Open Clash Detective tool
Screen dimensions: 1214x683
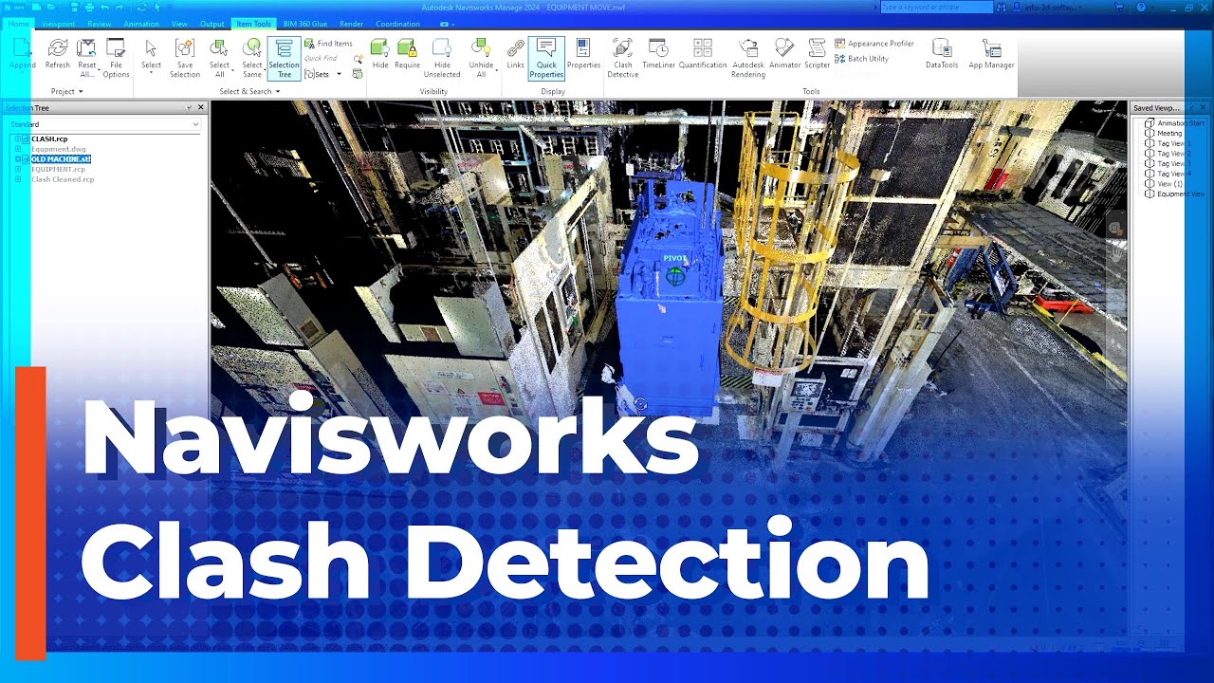(x=623, y=57)
